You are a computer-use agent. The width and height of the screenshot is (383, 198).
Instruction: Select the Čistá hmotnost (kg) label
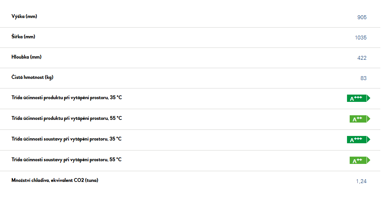click(32, 77)
